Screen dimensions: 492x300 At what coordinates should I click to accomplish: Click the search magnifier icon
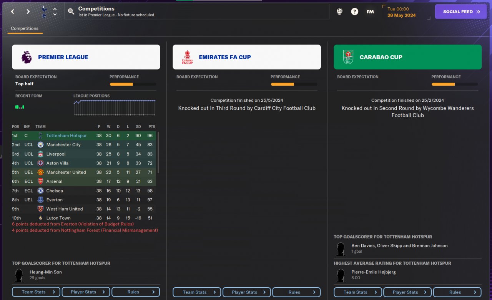71,12
